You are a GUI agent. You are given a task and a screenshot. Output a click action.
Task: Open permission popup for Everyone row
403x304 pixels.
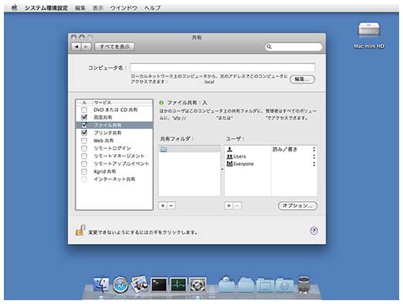pos(314,164)
